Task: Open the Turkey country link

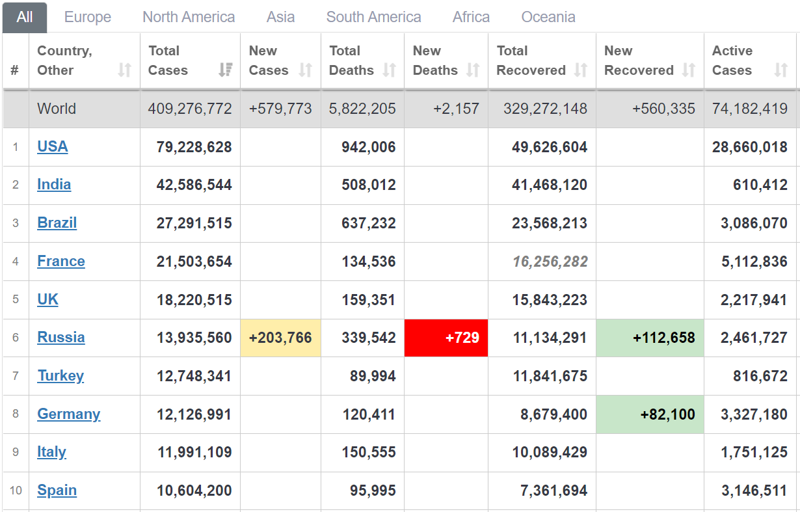Action: pos(60,376)
